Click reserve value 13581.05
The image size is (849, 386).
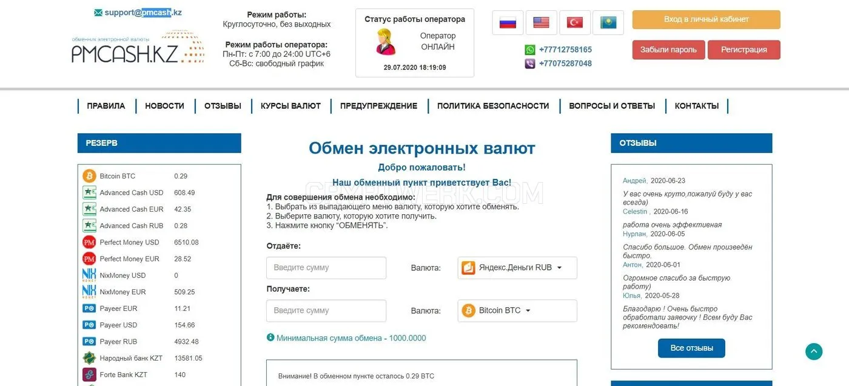188,358
